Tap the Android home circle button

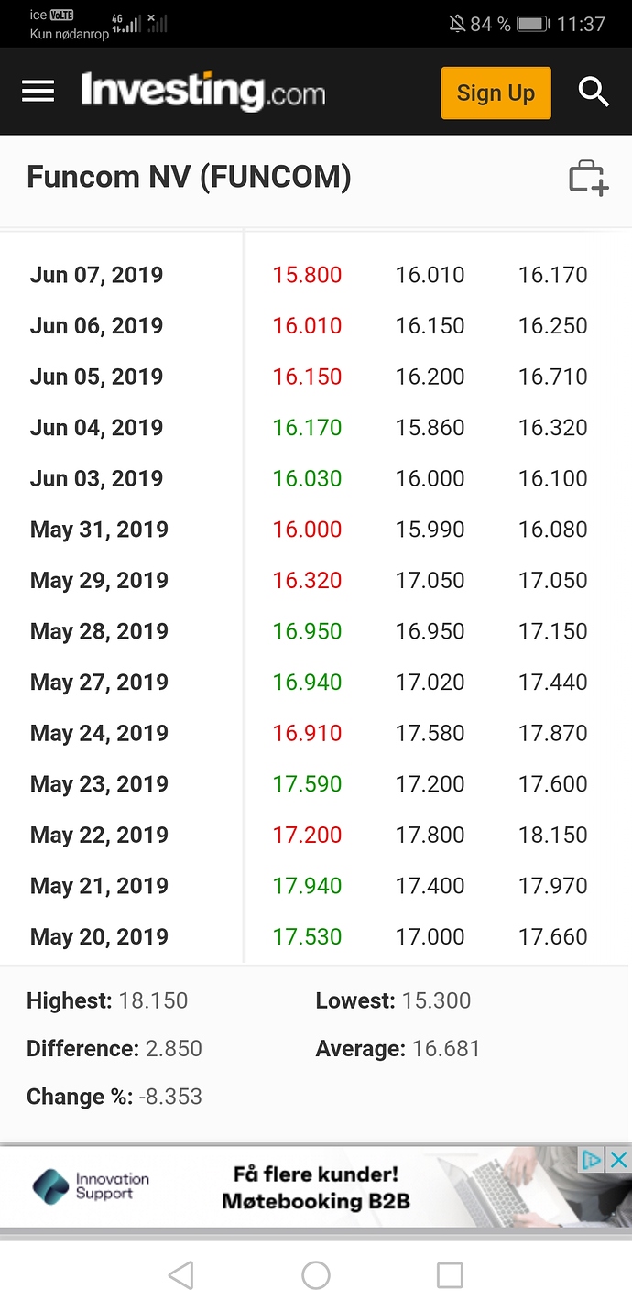tap(316, 1274)
